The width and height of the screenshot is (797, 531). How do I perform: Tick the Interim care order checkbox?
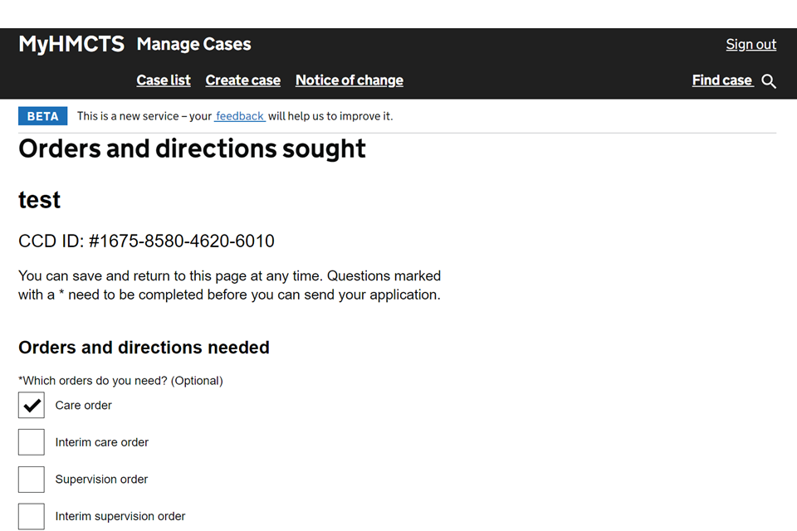tap(32, 442)
